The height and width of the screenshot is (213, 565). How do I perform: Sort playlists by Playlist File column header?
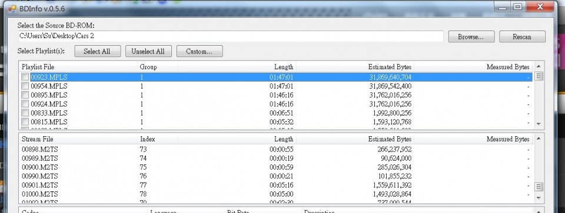(x=78, y=67)
